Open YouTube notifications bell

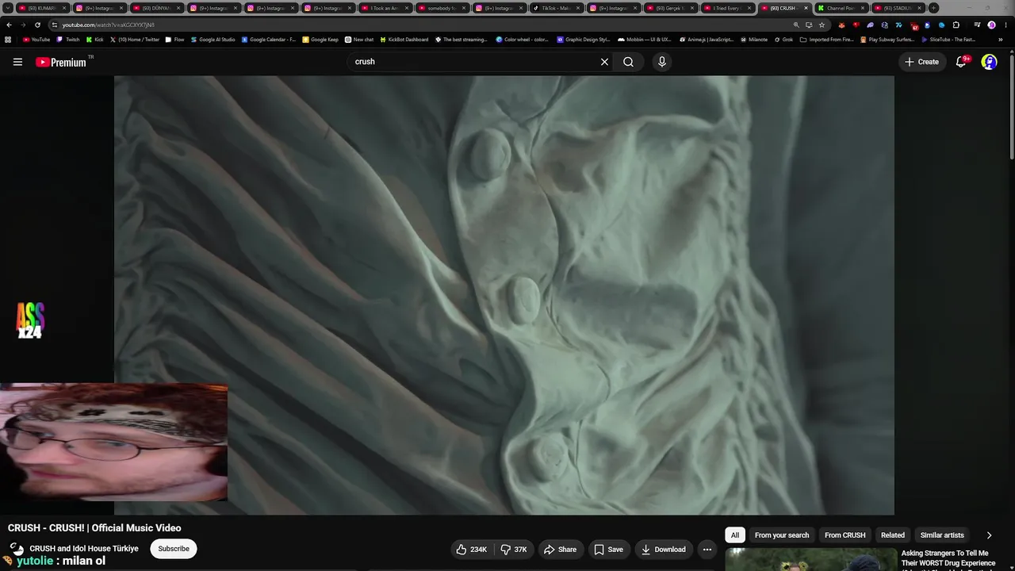[x=961, y=62]
